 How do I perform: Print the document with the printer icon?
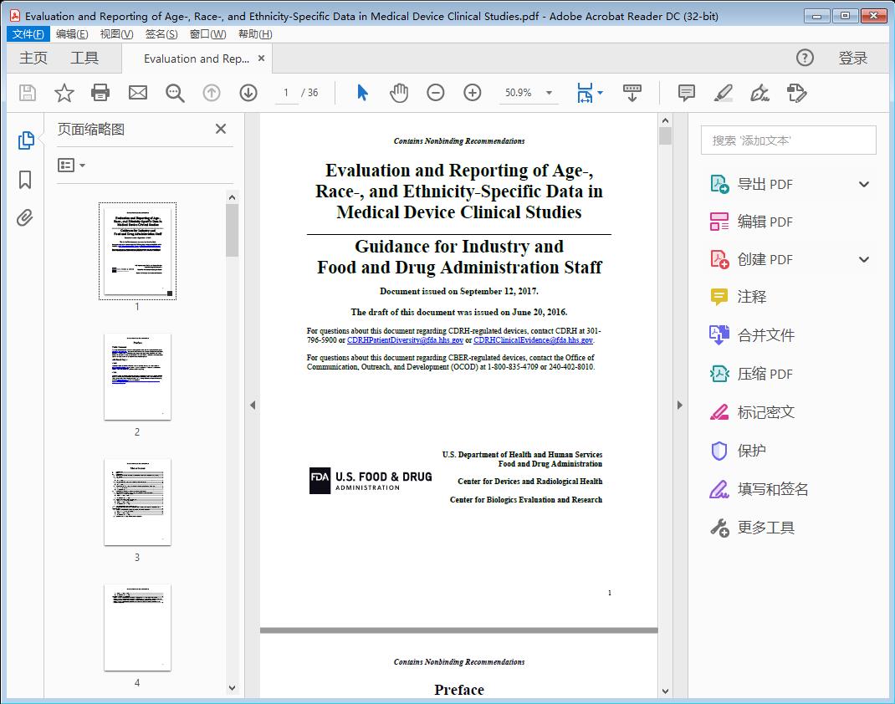pyautogui.click(x=100, y=93)
